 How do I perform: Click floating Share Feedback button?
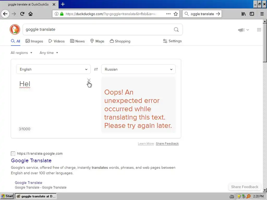[x=245, y=187]
